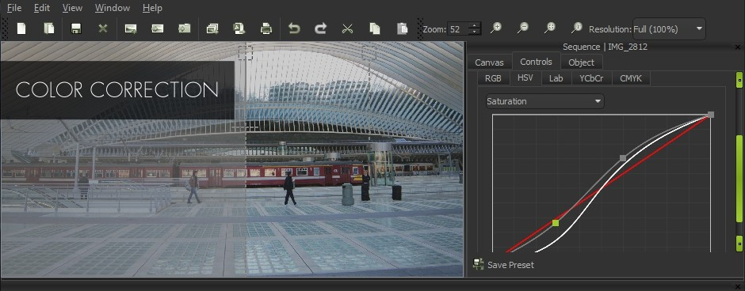Undo the last action
Screen dimensions: 745x291
pos(294,28)
